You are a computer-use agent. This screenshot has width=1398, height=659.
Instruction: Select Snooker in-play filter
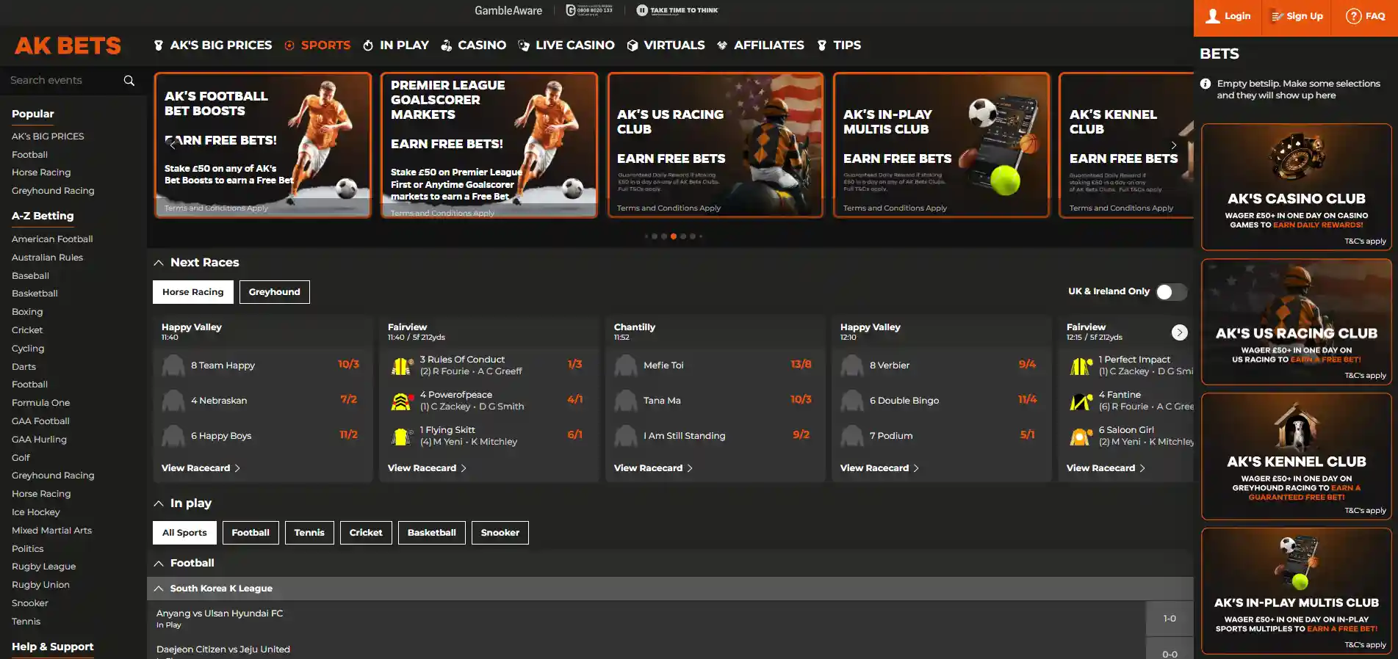coord(500,533)
